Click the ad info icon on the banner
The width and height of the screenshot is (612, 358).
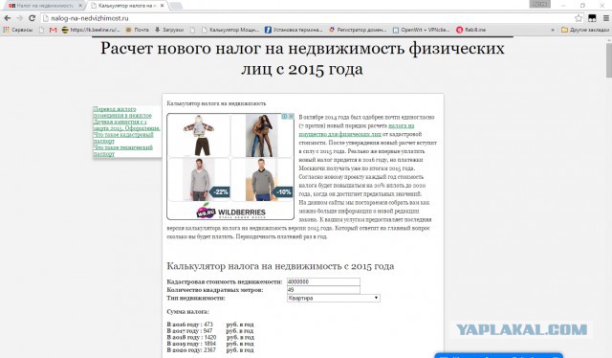click(285, 117)
